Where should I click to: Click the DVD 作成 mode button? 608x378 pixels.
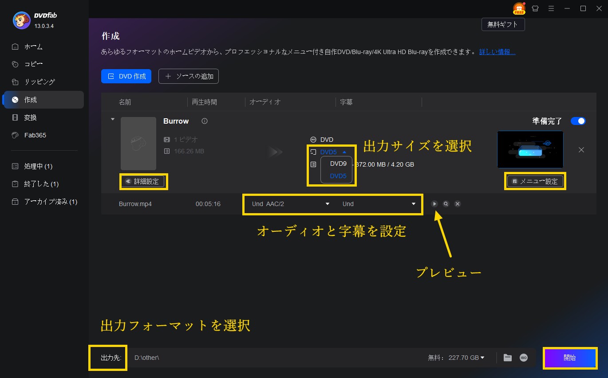(x=126, y=76)
